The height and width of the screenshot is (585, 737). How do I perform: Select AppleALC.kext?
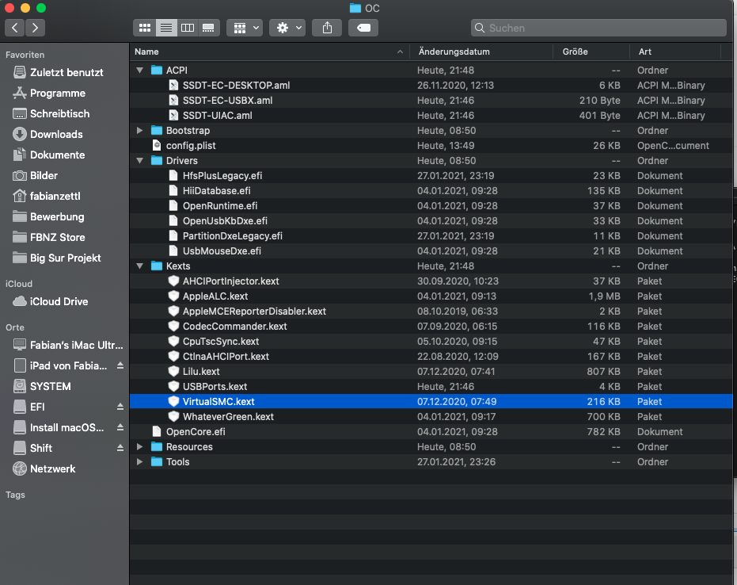coord(431,296)
